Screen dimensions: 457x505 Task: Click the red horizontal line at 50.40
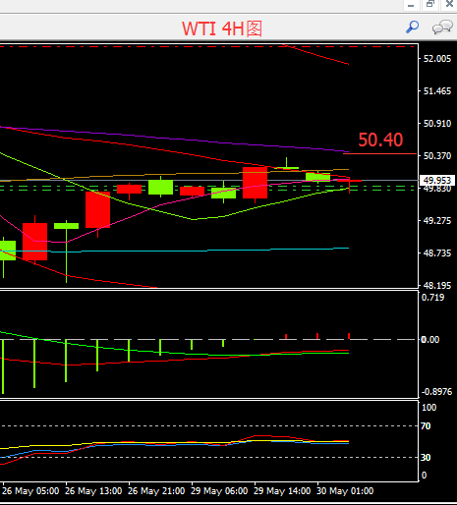pos(380,153)
